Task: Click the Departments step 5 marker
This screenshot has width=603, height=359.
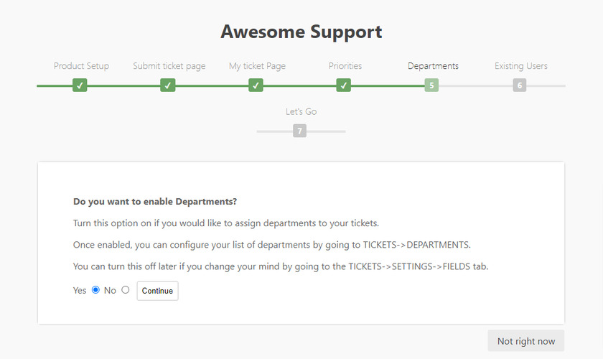Action: click(431, 85)
